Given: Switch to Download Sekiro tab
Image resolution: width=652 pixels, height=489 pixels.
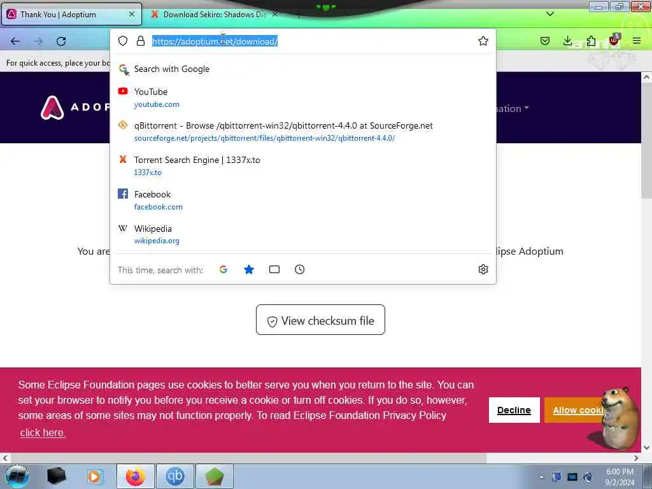Looking at the screenshot, I should pos(214,14).
